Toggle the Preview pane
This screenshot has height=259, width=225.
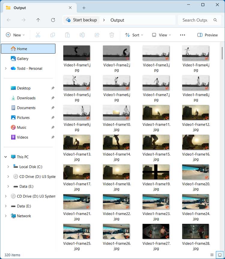(x=208, y=35)
